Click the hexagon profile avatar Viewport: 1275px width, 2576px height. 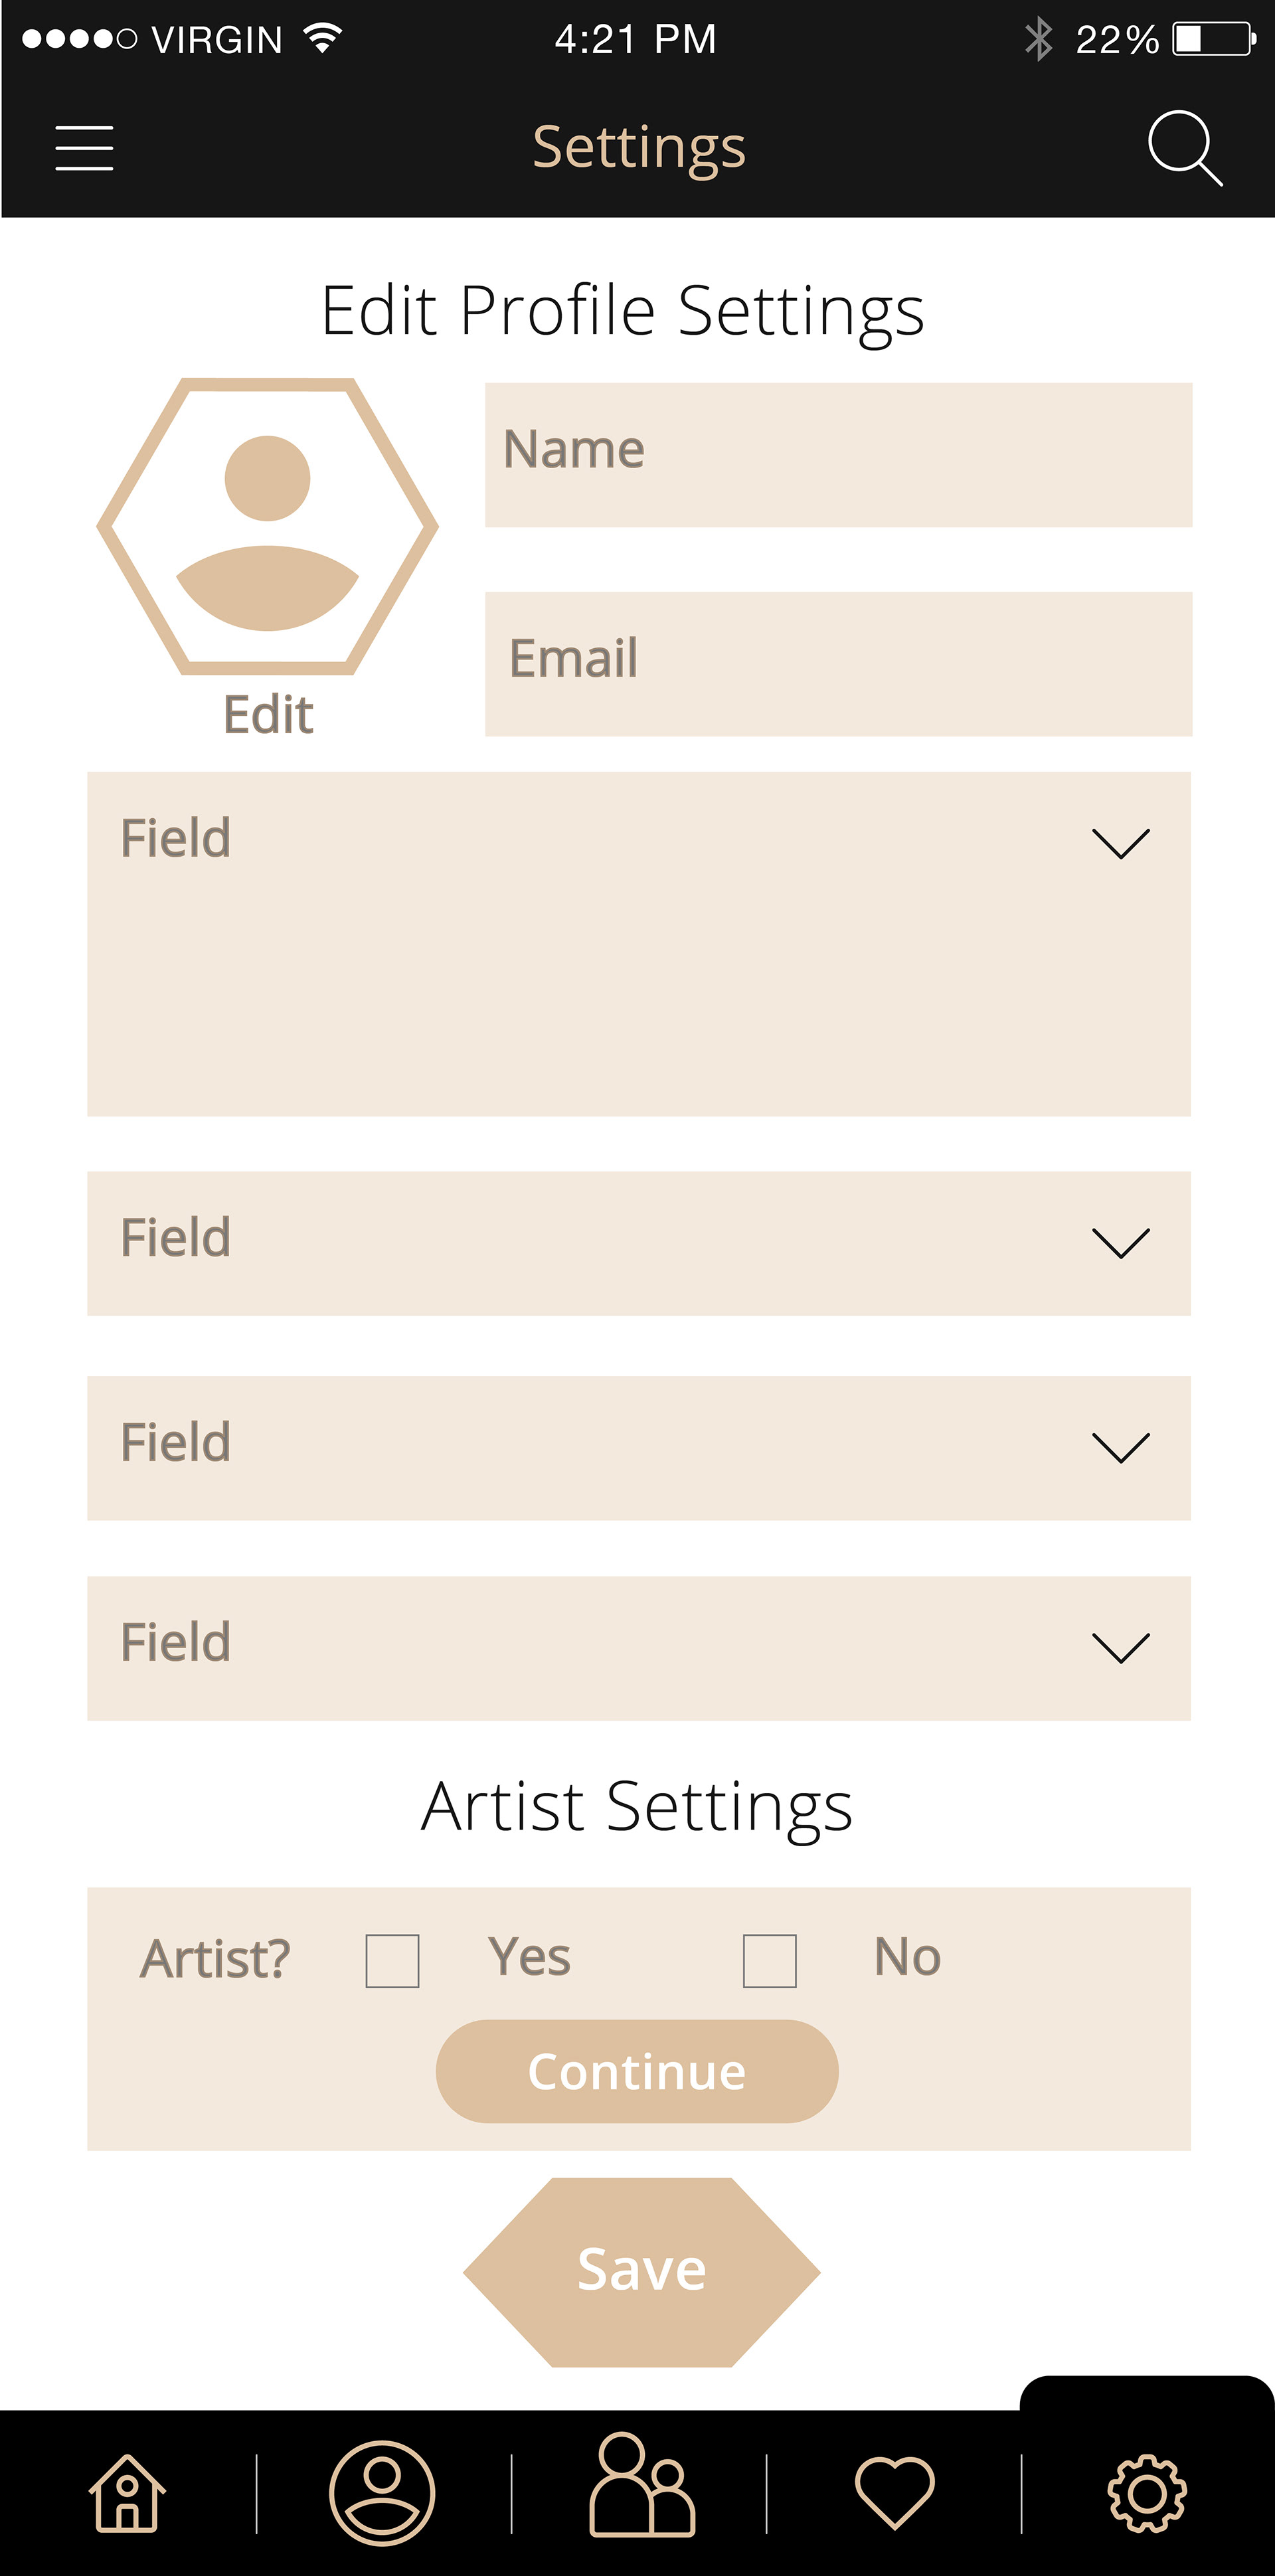tap(267, 526)
